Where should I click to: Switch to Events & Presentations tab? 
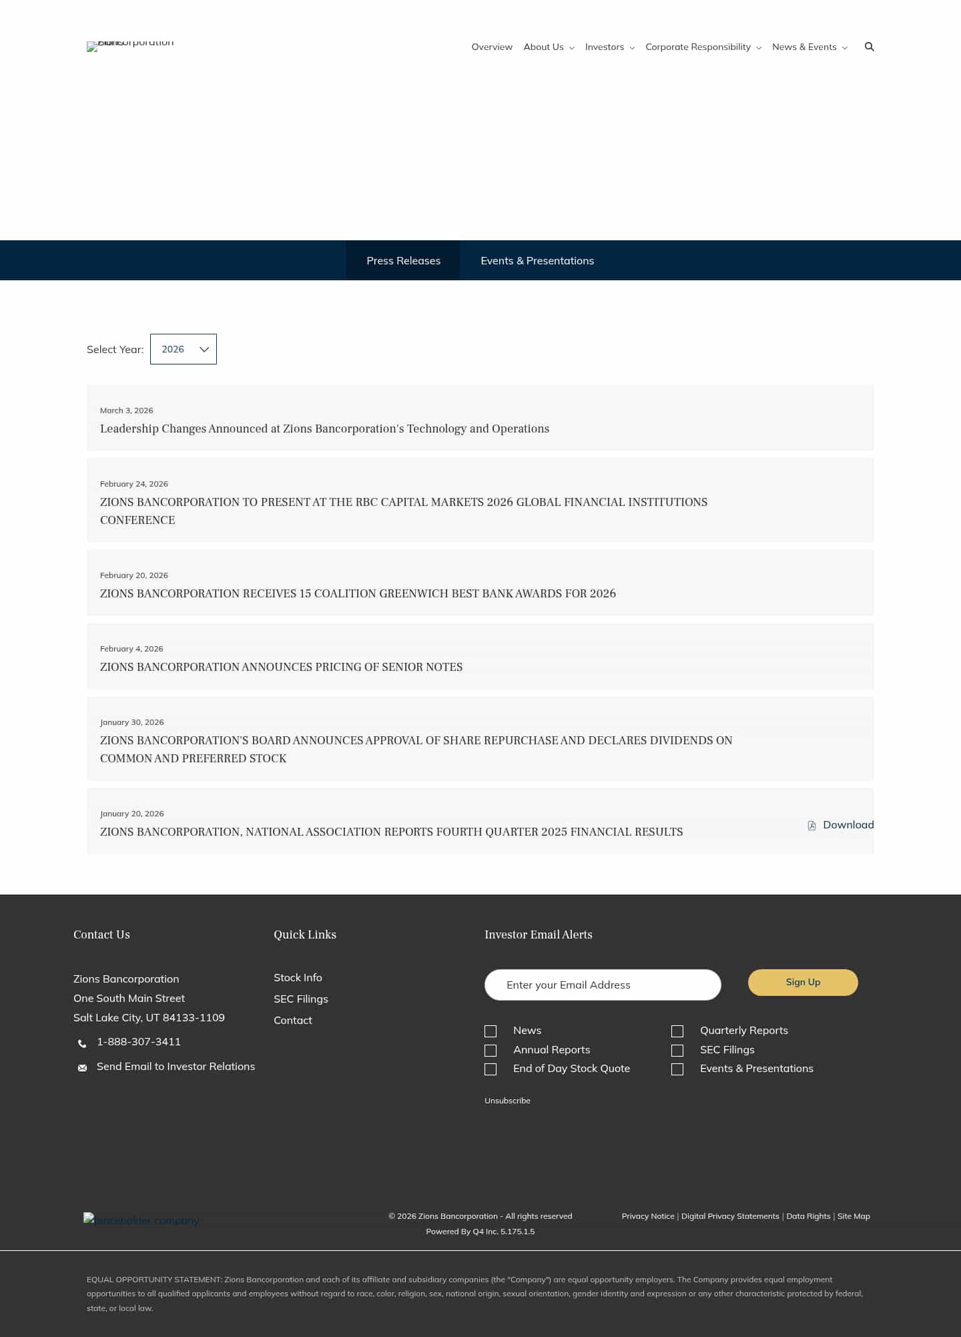point(537,260)
